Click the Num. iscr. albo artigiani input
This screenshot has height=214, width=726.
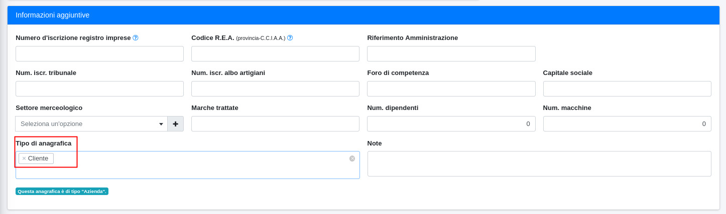tap(275, 89)
